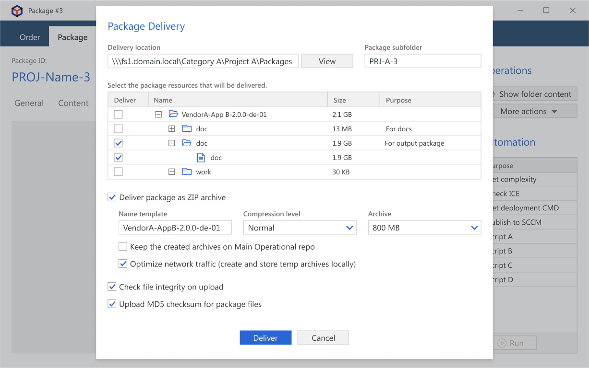Viewport: 589px width, 368px height.
Task: Collapse the work folder node
Action: [172, 172]
